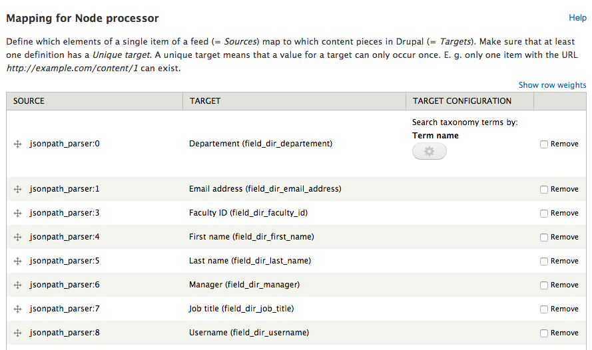Click drag handle for jsonpath_parser:5 row
The height and width of the screenshot is (350, 592).
point(18,261)
